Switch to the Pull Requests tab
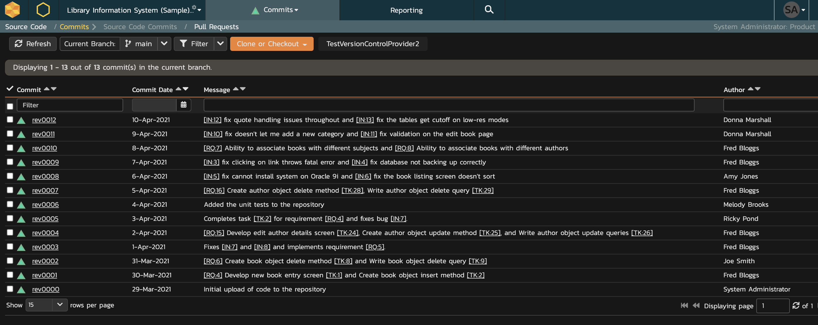This screenshot has height=325, width=818. pos(216,27)
